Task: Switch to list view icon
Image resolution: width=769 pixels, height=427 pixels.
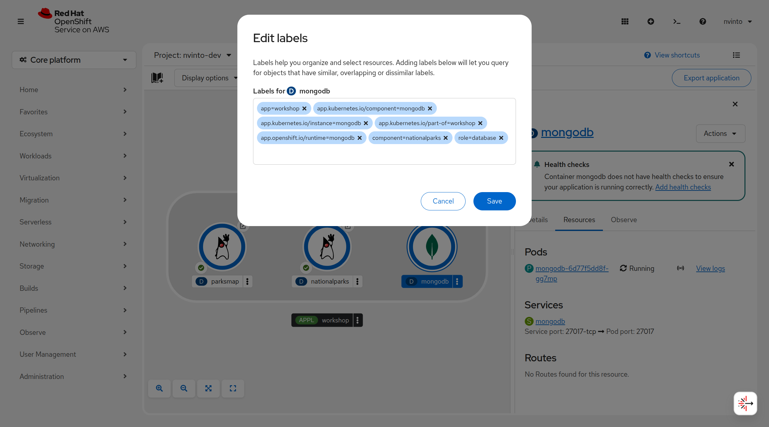Action: [x=736, y=55]
